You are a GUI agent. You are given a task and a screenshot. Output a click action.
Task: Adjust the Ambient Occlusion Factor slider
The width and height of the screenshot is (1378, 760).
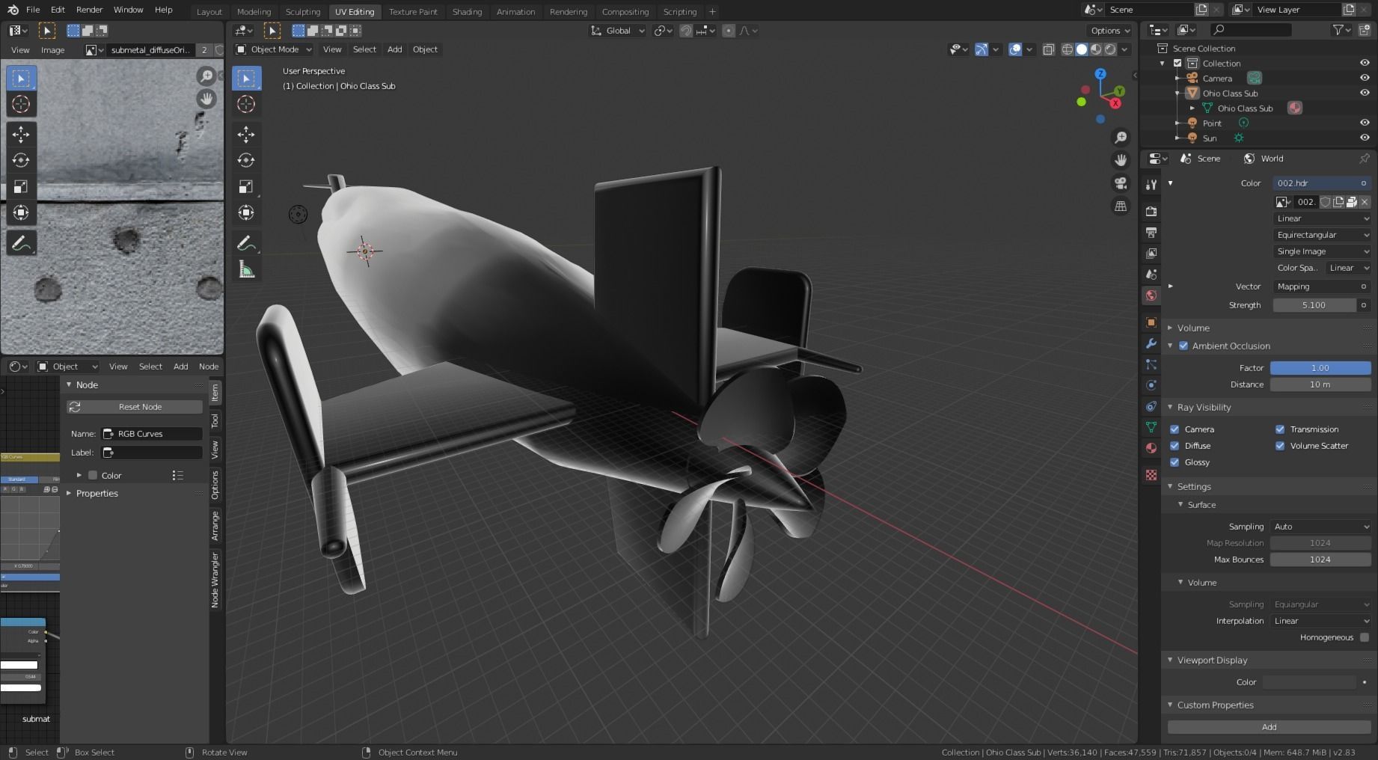[1320, 368]
